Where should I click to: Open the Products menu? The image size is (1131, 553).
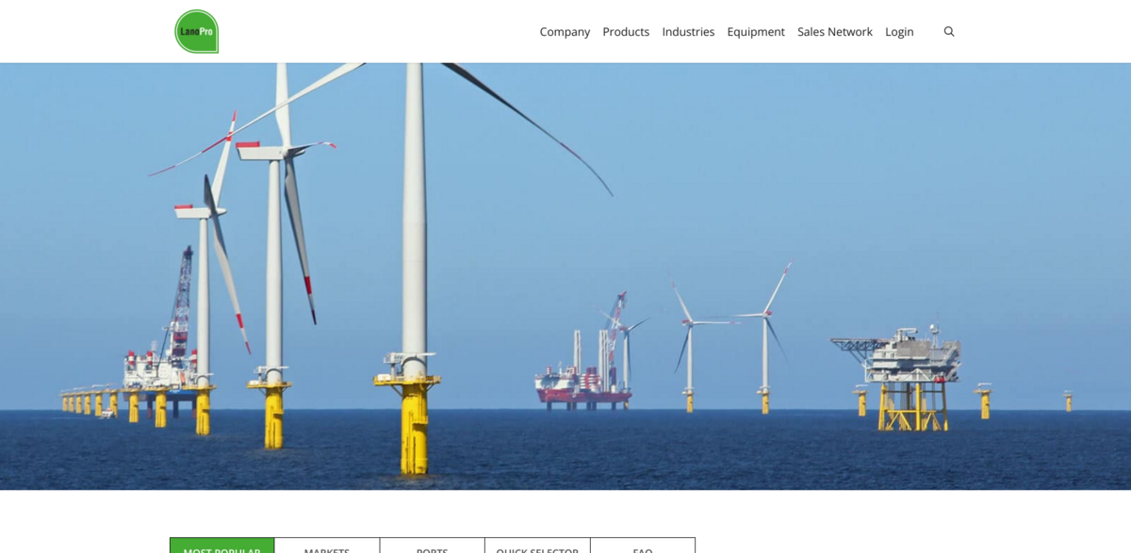pos(626,31)
